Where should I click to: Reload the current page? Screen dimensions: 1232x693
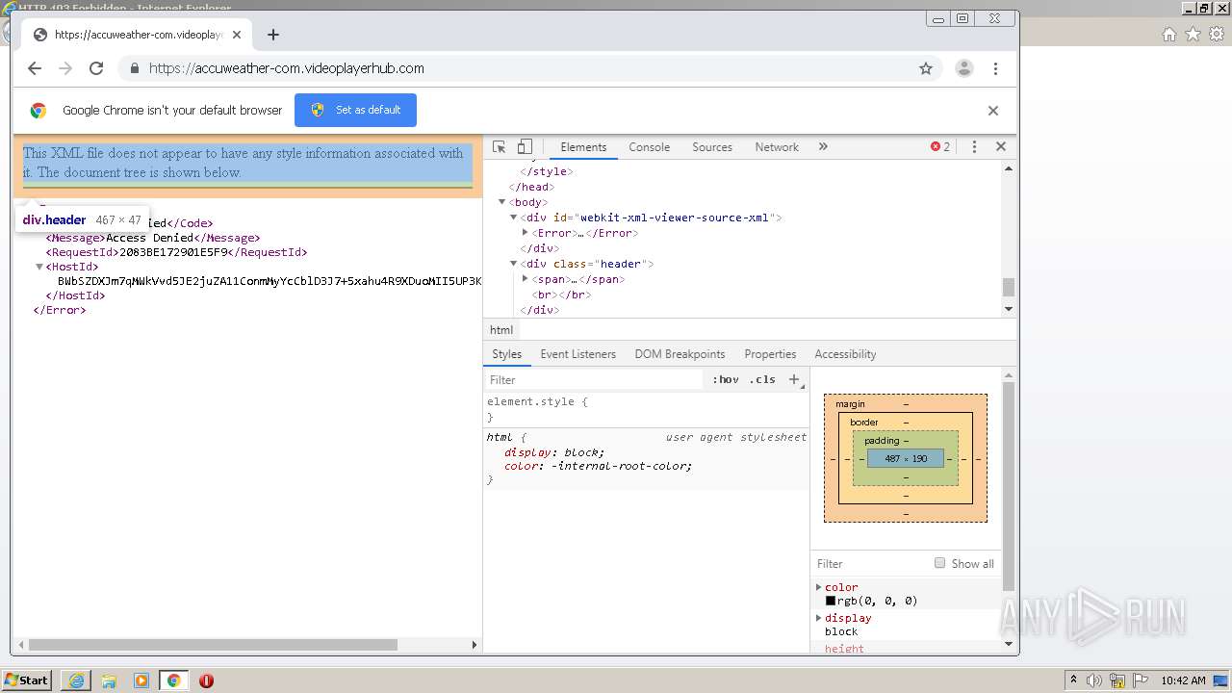pos(96,68)
